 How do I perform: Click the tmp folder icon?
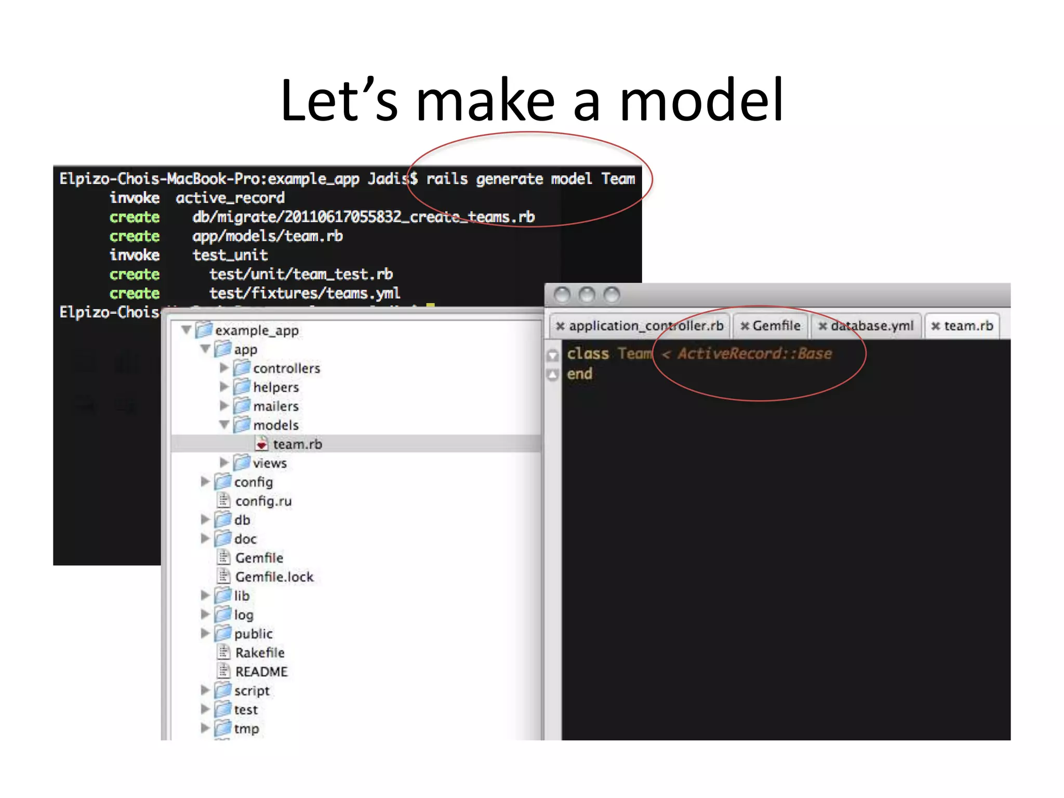[223, 728]
